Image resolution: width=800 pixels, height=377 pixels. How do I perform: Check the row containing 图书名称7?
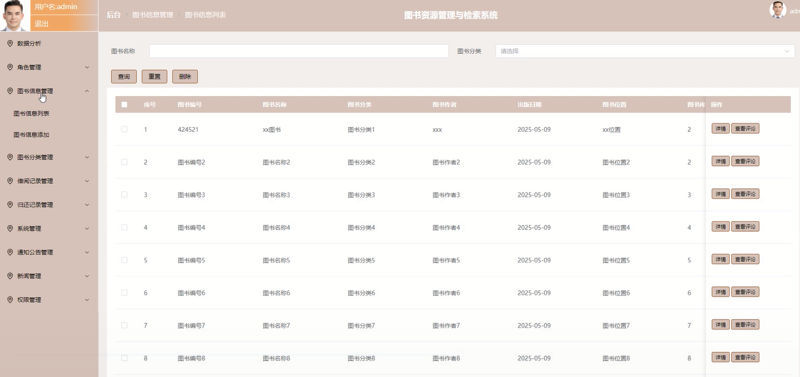124,326
